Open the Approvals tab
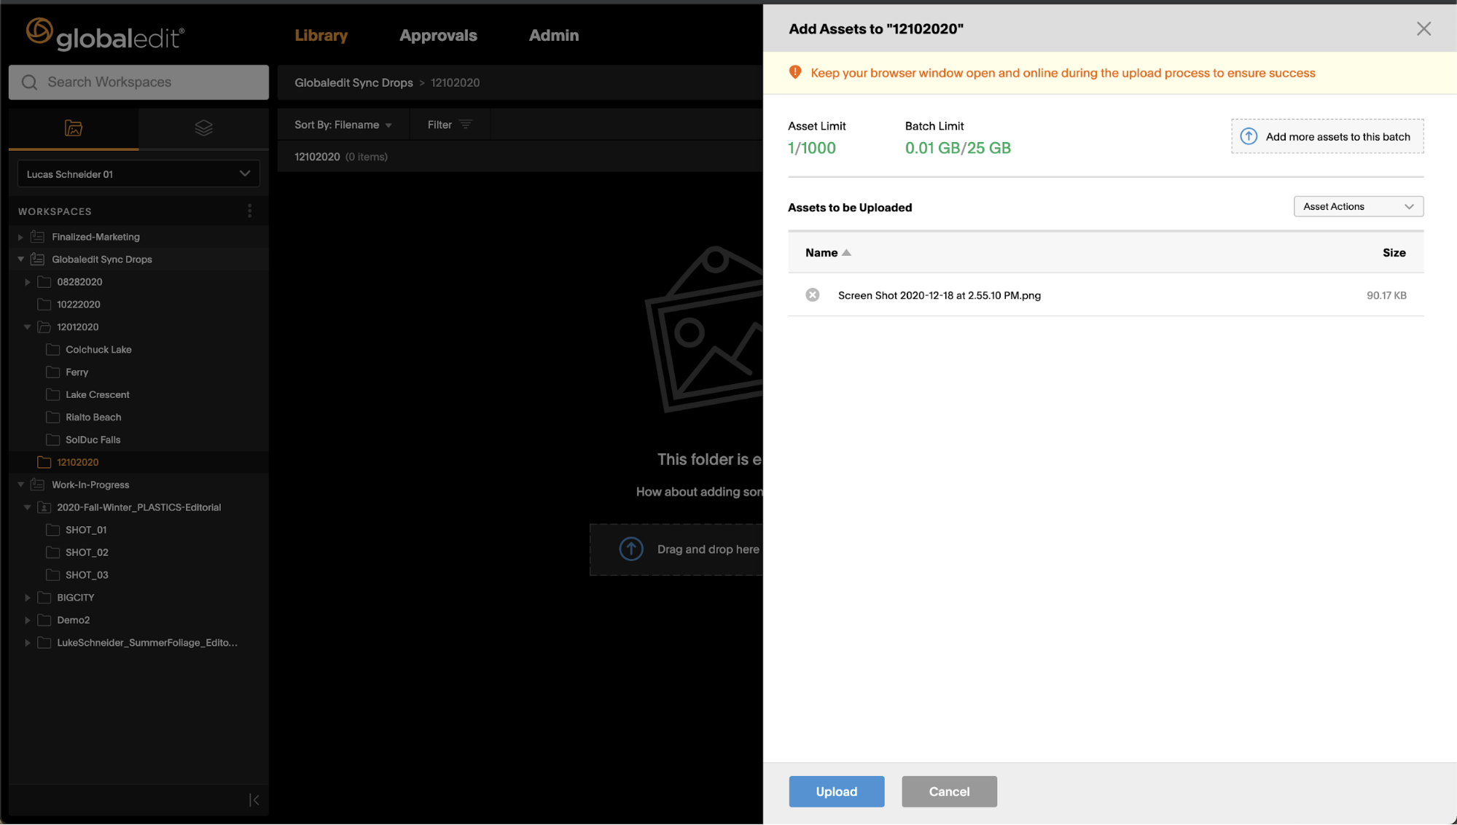The width and height of the screenshot is (1457, 825). (x=438, y=35)
